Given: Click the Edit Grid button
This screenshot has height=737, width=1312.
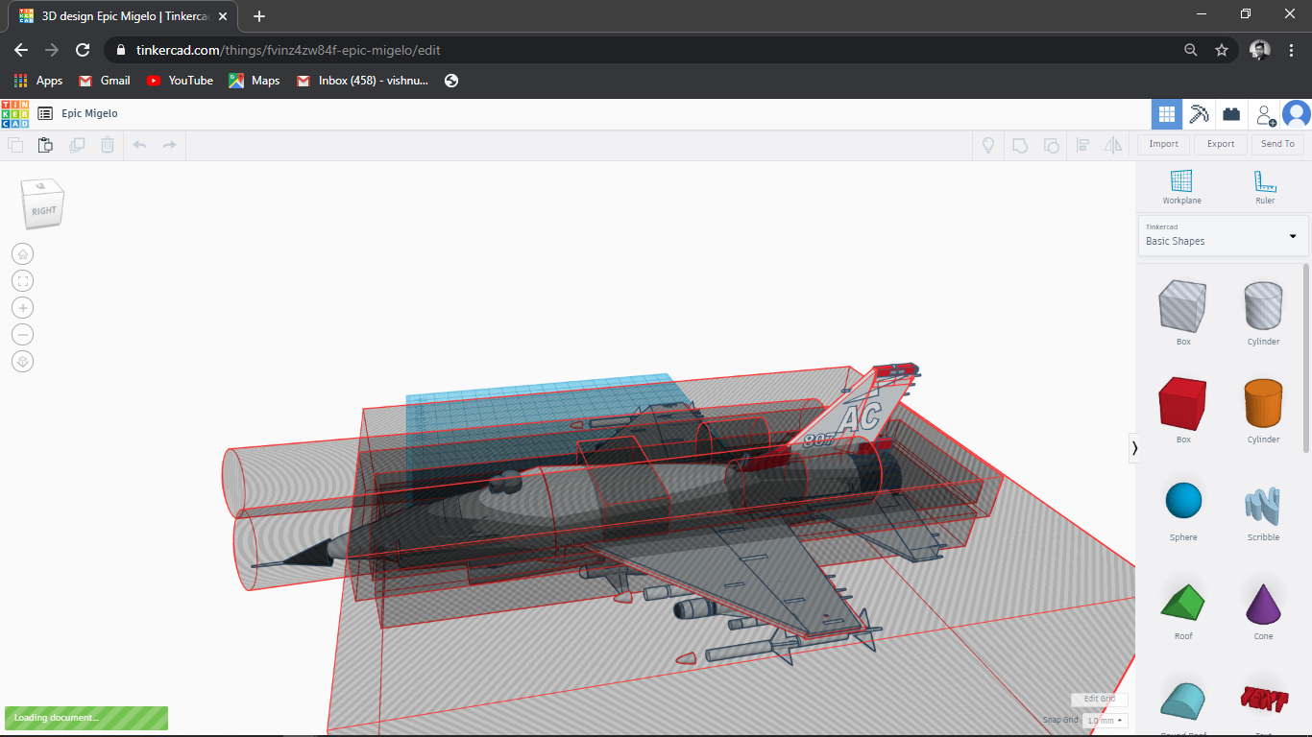Looking at the screenshot, I should click(x=1098, y=699).
